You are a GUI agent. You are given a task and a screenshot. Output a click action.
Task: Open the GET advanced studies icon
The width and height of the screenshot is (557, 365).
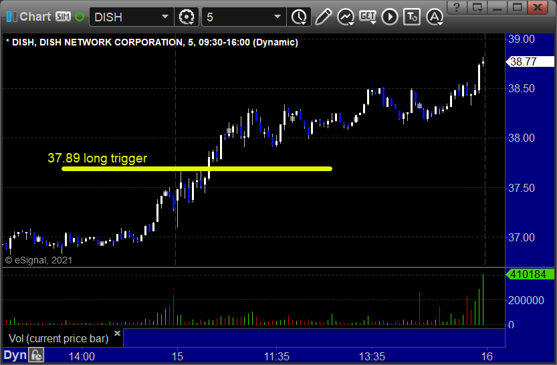pyautogui.click(x=368, y=17)
